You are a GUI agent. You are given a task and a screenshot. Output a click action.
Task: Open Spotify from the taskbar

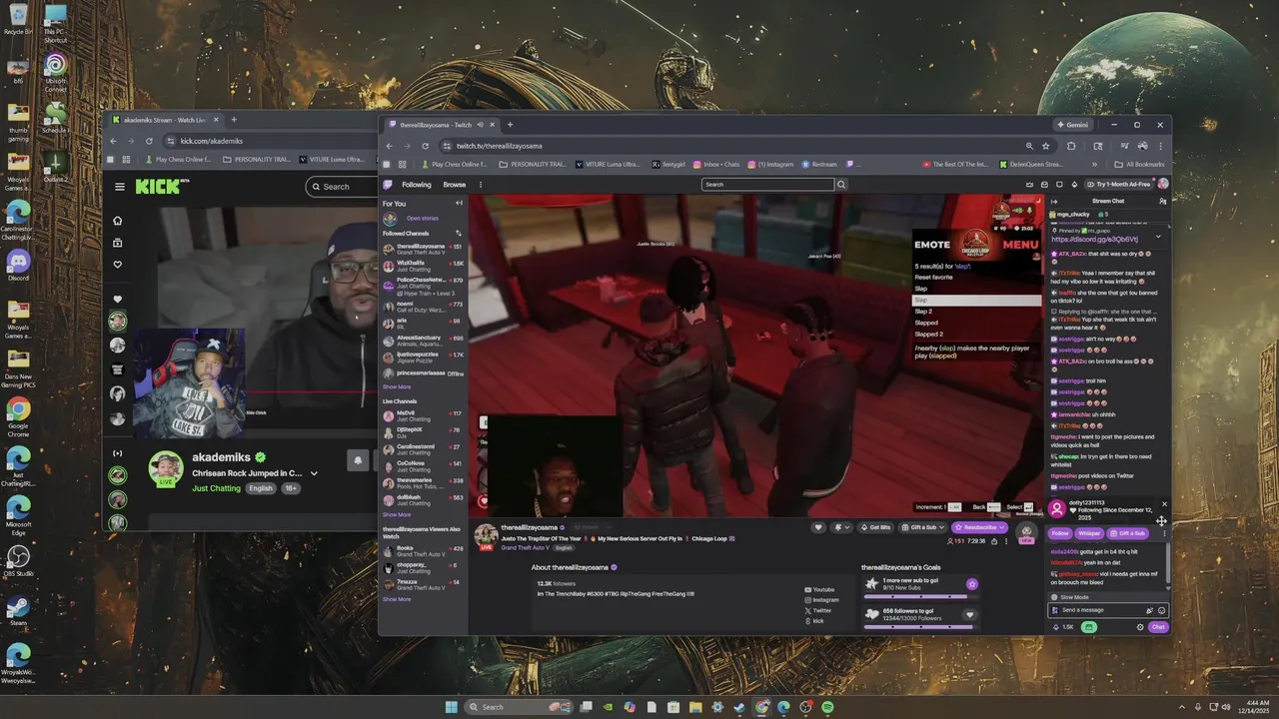click(827, 707)
